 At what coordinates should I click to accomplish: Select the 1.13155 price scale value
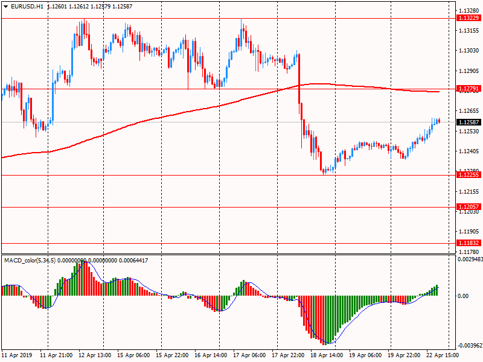469,31
